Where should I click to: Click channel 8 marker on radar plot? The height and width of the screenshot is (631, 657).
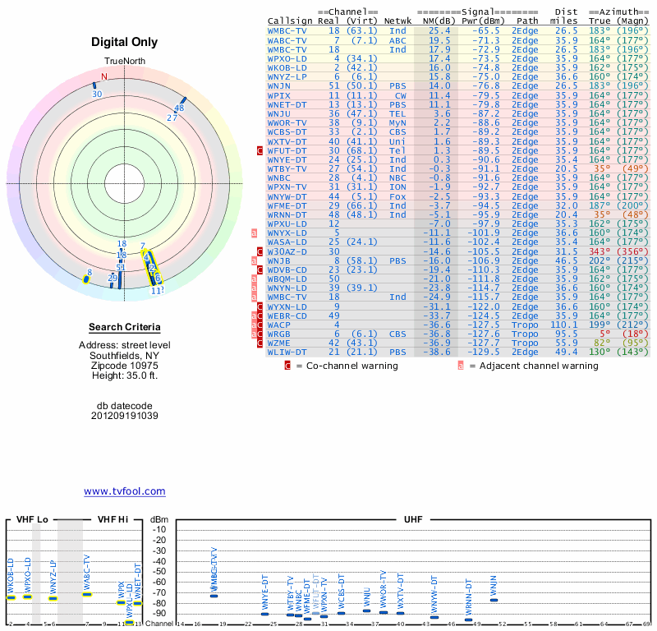(x=85, y=279)
